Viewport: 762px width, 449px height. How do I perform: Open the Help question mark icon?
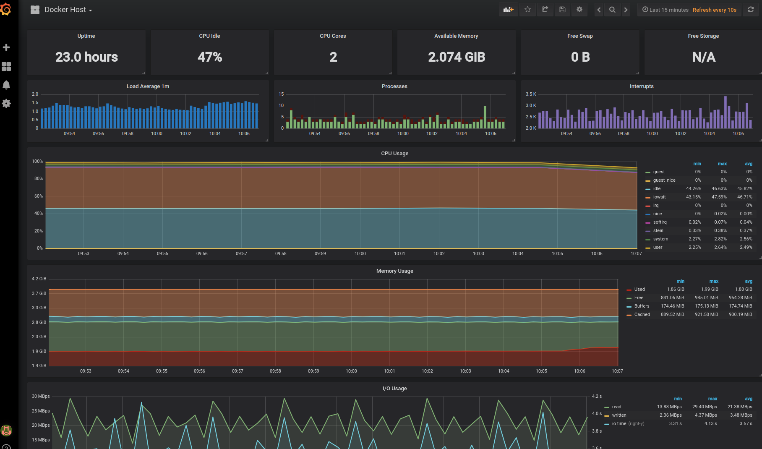pos(6,447)
